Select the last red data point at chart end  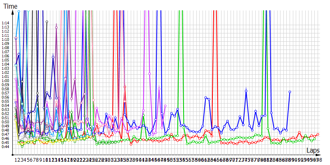(318, 134)
